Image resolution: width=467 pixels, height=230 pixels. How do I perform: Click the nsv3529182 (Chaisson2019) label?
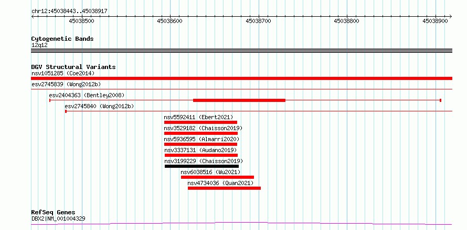[204, 128]
